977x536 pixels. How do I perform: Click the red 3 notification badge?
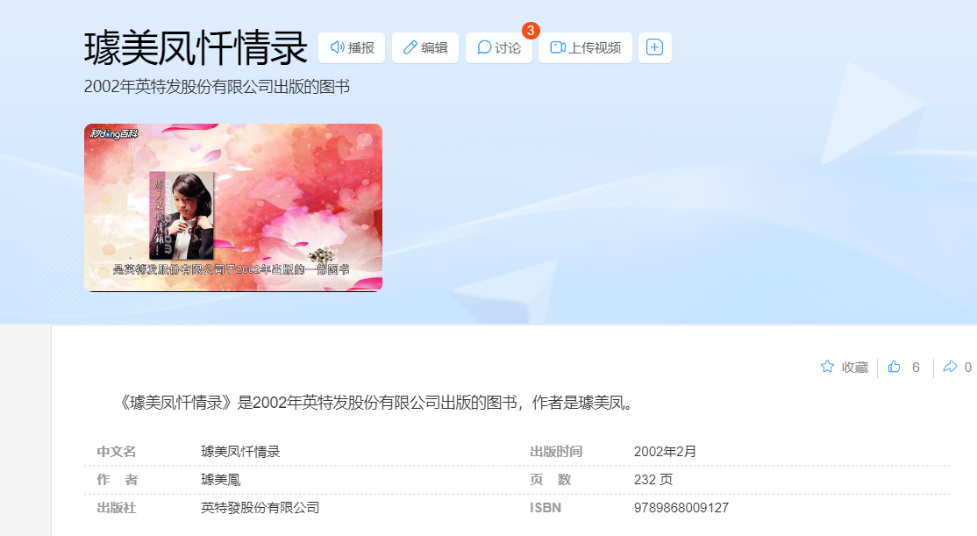click(x=531, y=31)
